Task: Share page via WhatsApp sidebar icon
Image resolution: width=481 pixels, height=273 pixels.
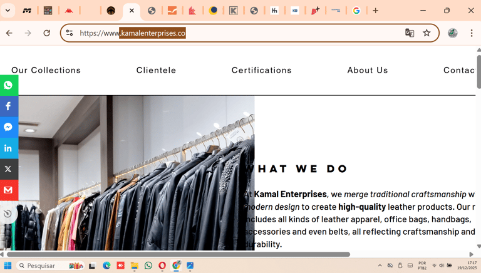Action: (9, 86)
